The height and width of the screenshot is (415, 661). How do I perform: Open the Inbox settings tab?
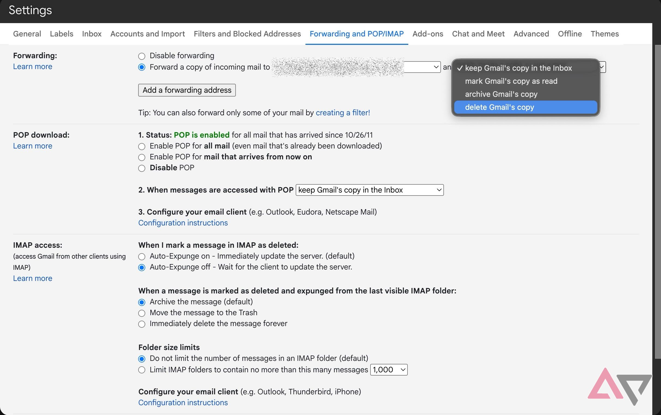click(92, 34)
